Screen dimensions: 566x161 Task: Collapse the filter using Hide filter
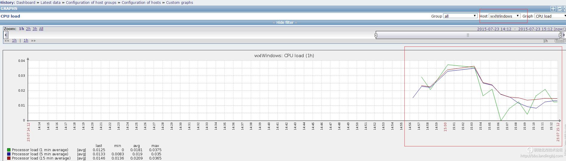point(285,23)
